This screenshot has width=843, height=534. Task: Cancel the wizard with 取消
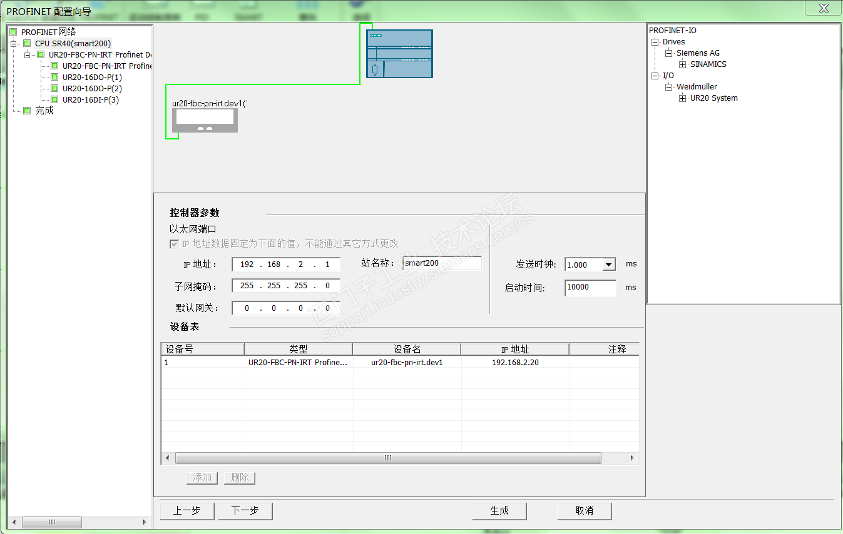pyautogui.click(x=585, y=511)
